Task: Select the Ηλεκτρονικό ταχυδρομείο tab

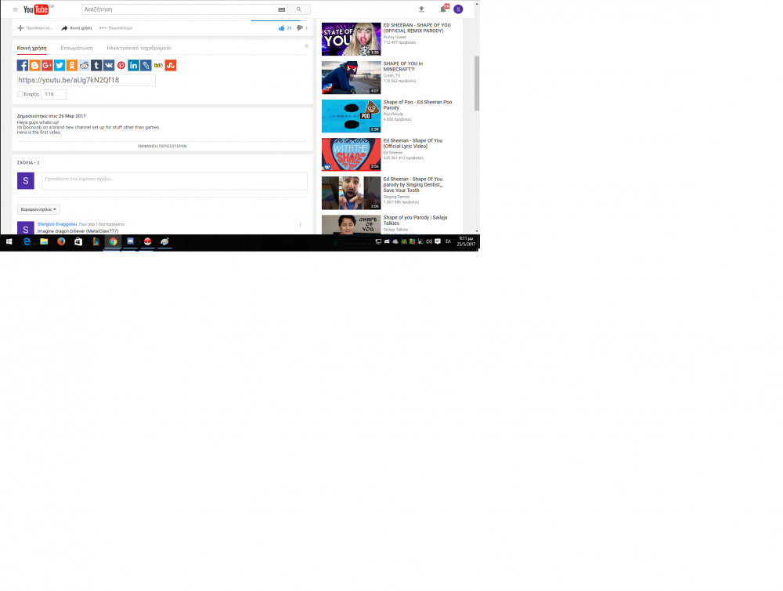Action: (x=139, y=48)
